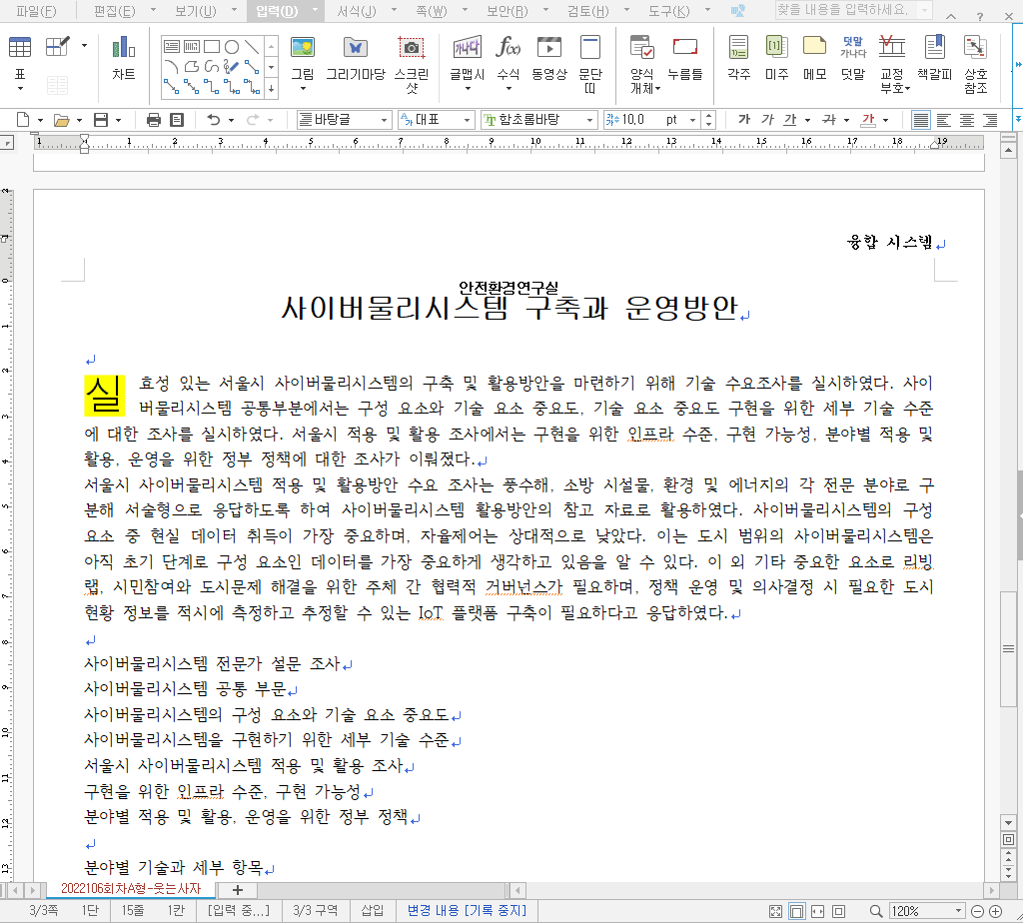The image size is (1023, 923).
Task: Toggle underline 가 formatting
Action: [x=790, y=119]
